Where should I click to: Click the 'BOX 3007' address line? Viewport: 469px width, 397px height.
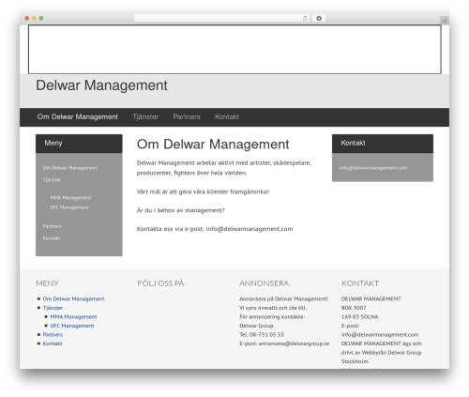pyautogui.click(x=354, y=308)
